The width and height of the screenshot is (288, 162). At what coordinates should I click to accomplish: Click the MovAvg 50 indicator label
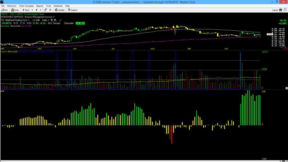click(x=15, y=26)
